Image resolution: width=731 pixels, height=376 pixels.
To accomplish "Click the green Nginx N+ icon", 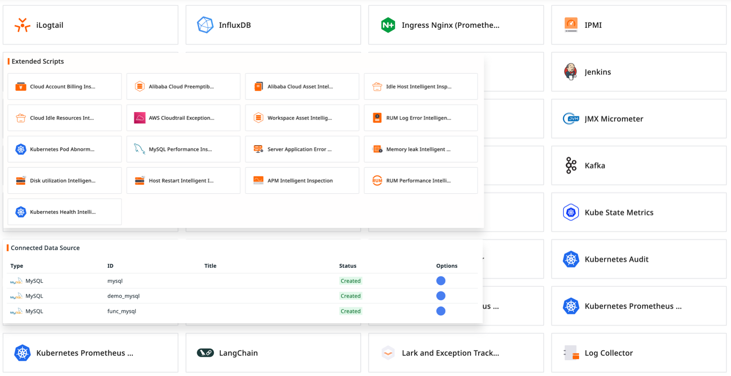I will 388,25.
